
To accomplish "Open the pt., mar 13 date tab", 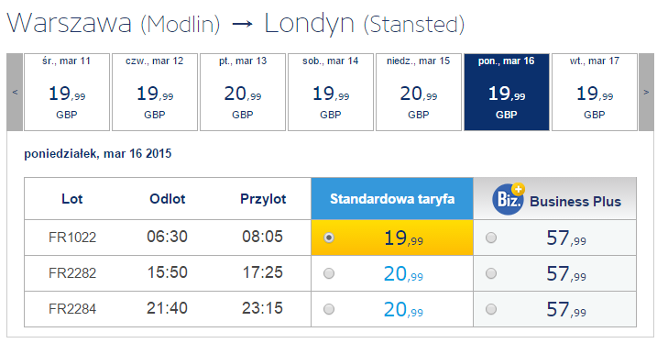I will pyautogui.click(x=243, y=92).
